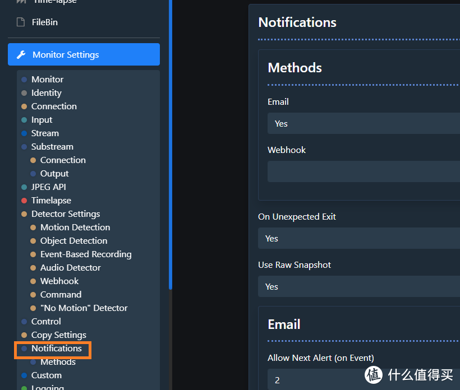Click the gray dot beside Identity
This screenshot has height=390, width=460.
coord(24,93)
